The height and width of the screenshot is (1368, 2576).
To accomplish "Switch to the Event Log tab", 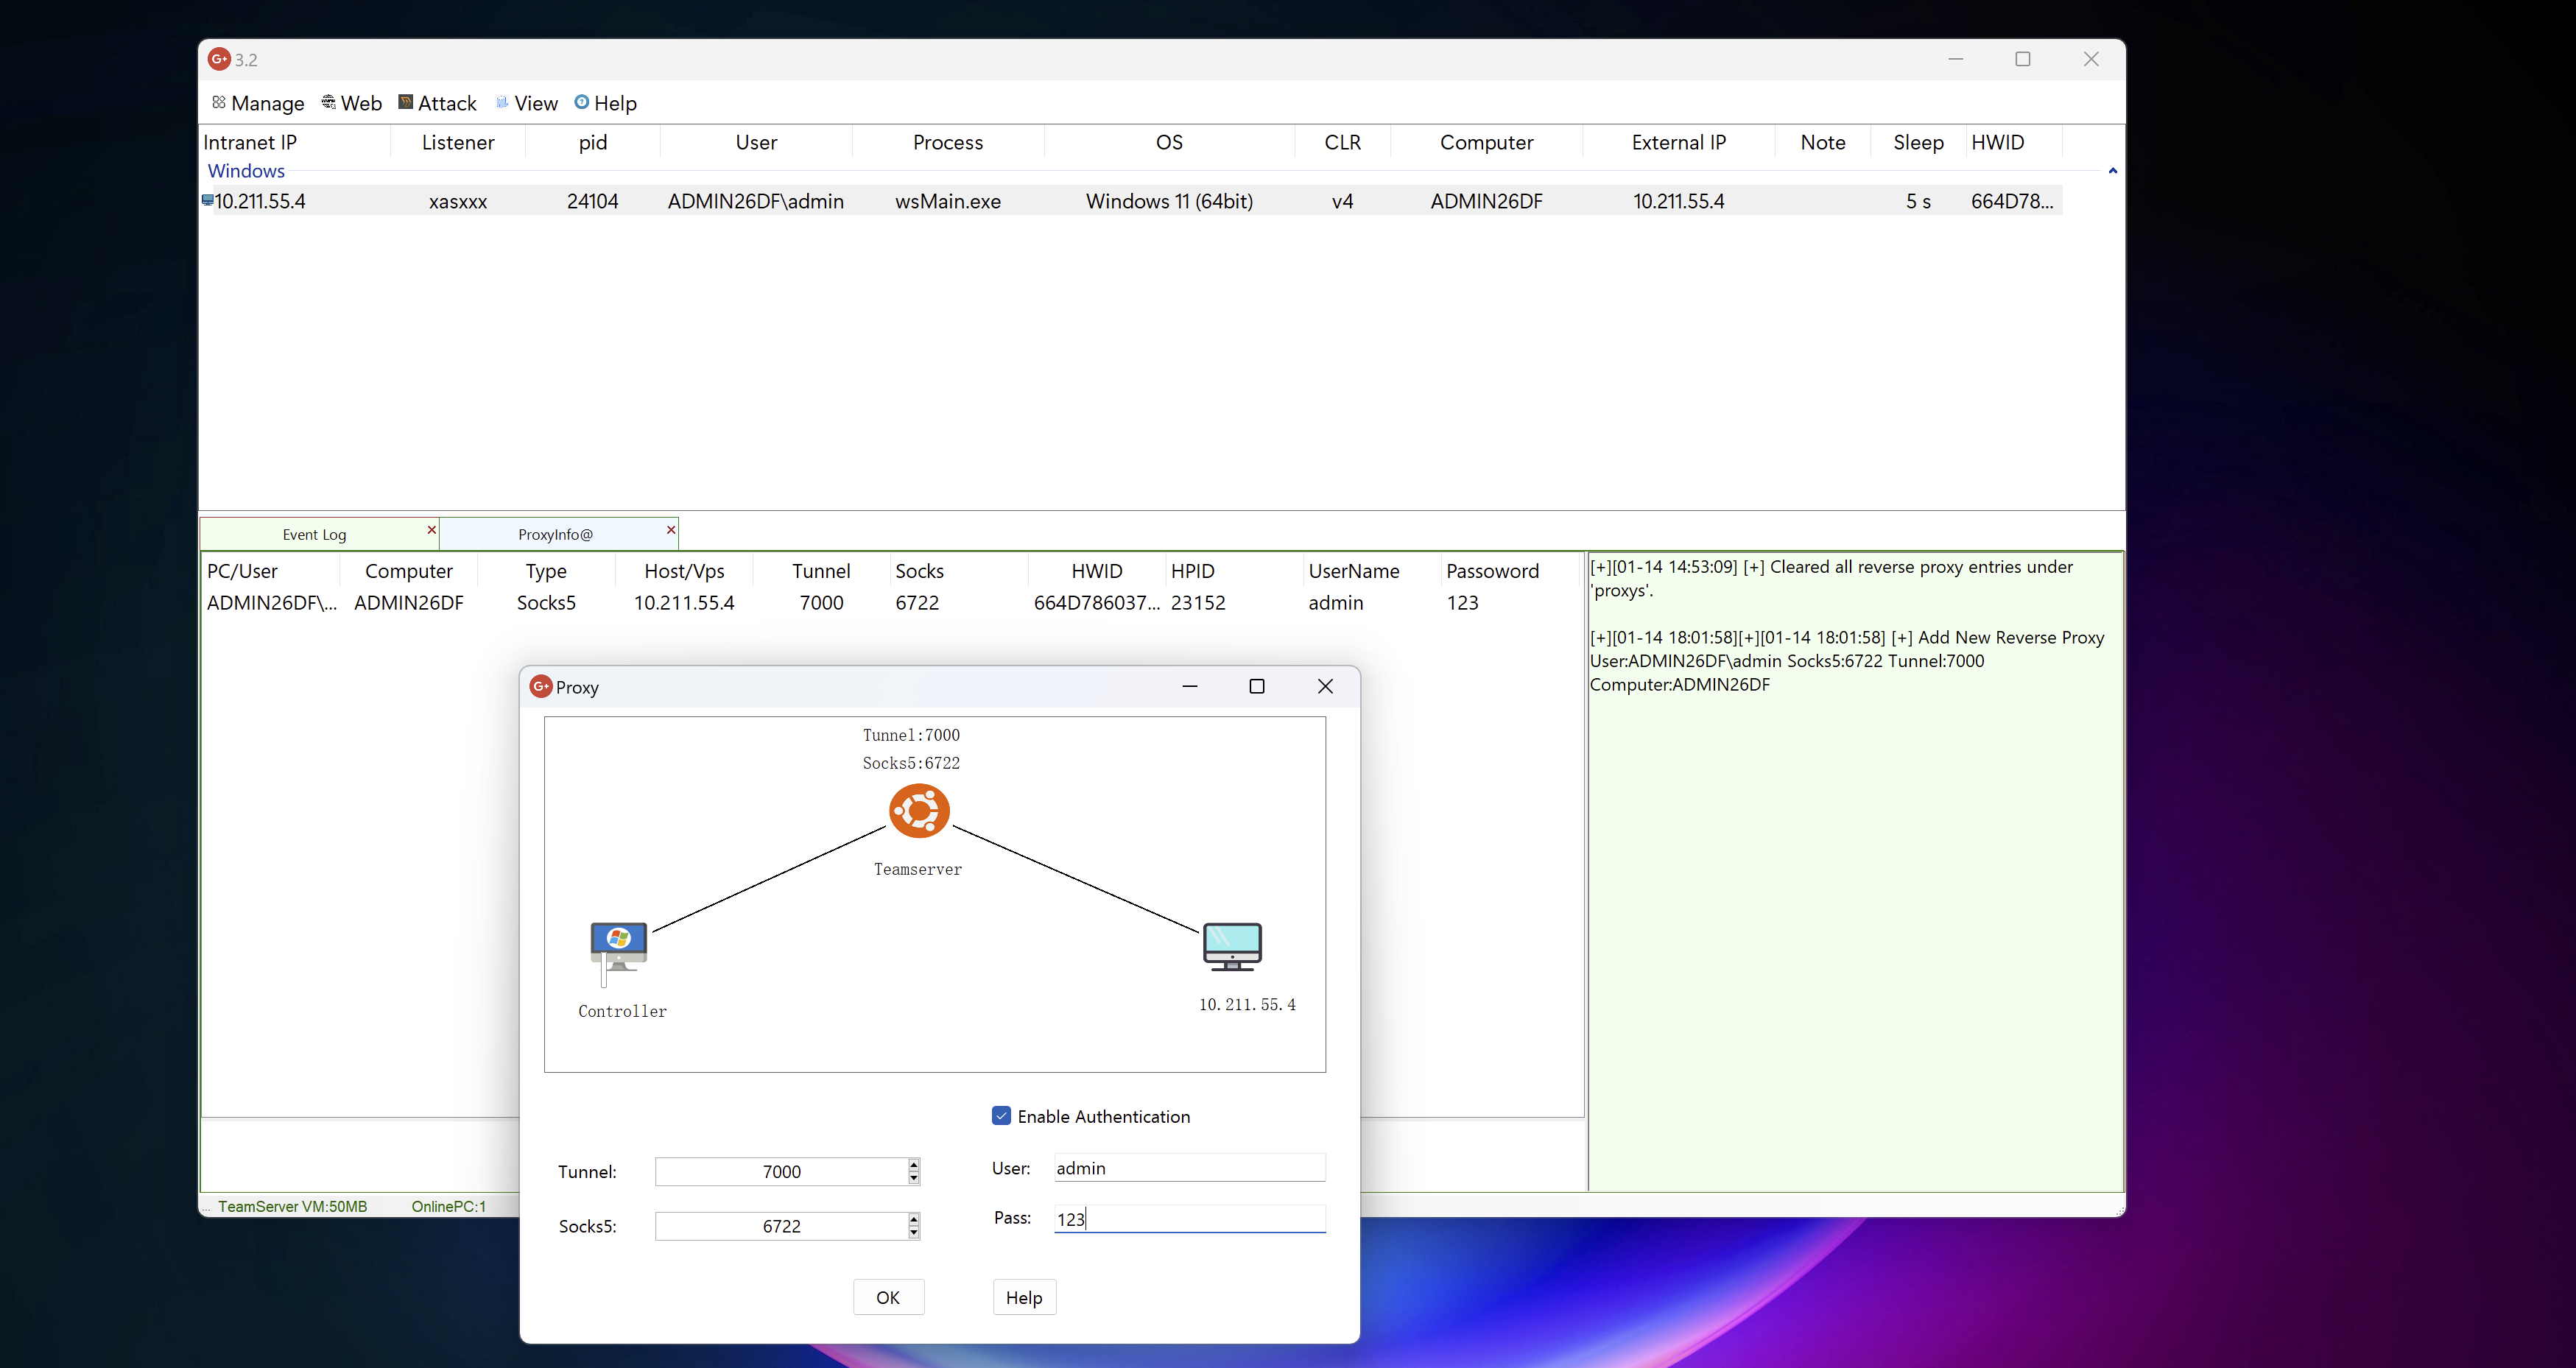I will 314,534.
